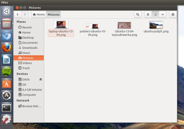Close the Pictures window
The image size is (184, 129).
(x=17, y=8)
